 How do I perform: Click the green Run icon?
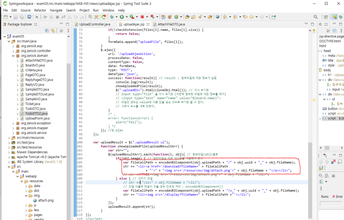(122, 17)
